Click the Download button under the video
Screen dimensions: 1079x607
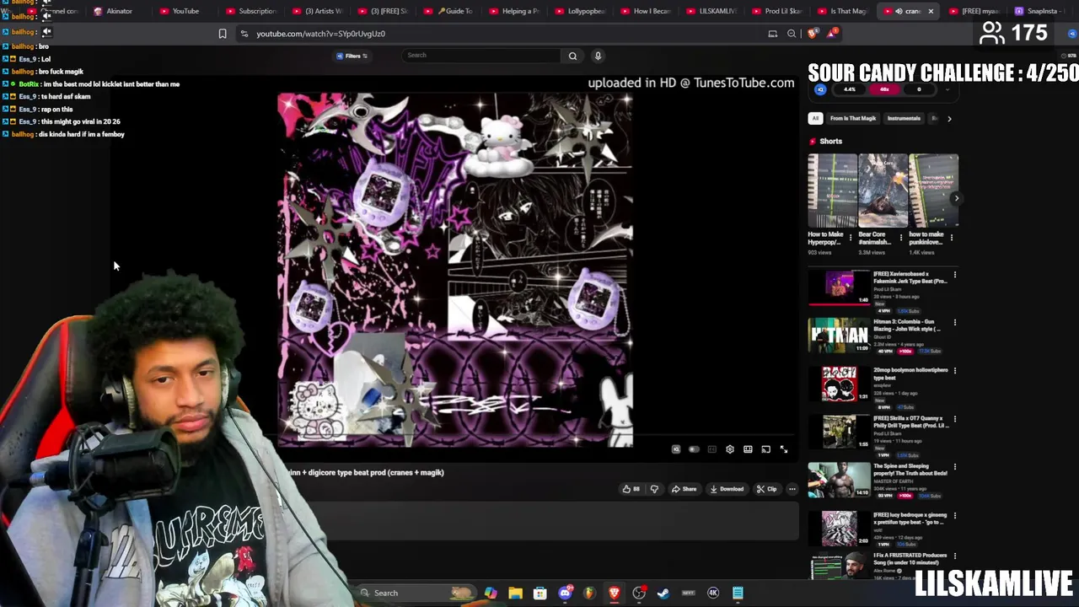(727, 489)
